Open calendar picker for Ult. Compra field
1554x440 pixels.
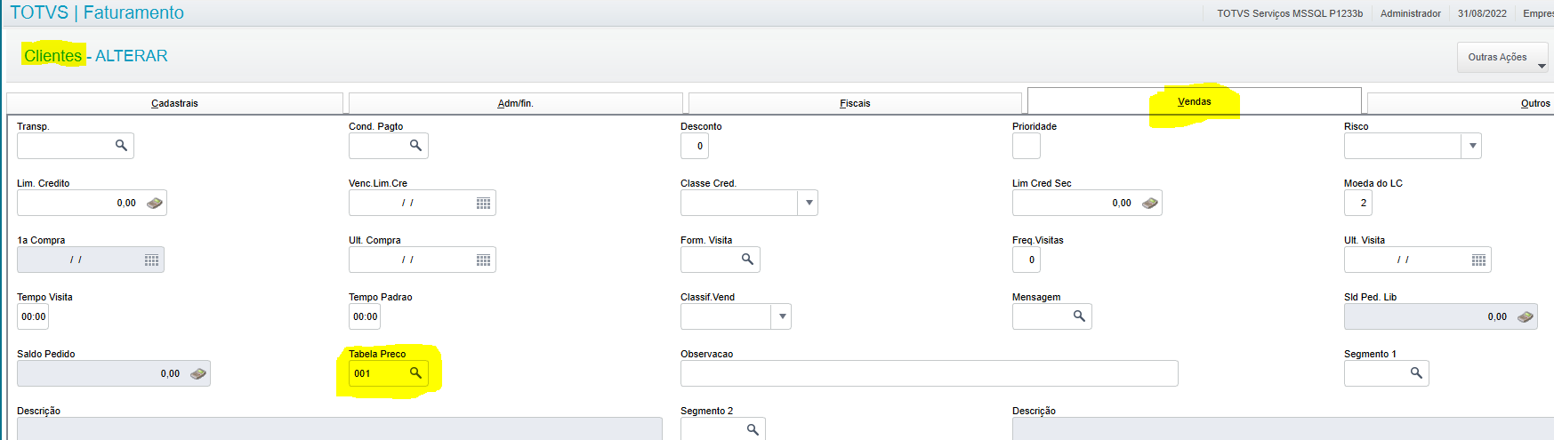point(483,260)
